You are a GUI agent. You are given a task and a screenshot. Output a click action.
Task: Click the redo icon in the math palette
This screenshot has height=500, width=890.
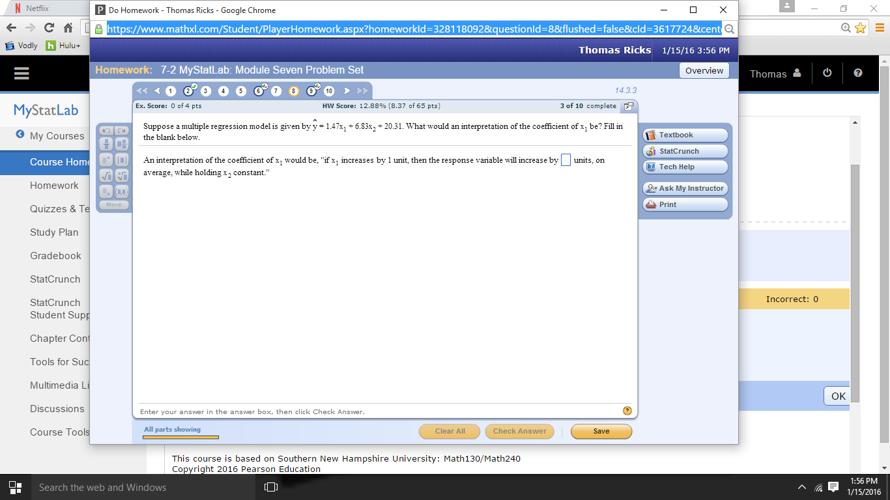click(x=121, y=130)
